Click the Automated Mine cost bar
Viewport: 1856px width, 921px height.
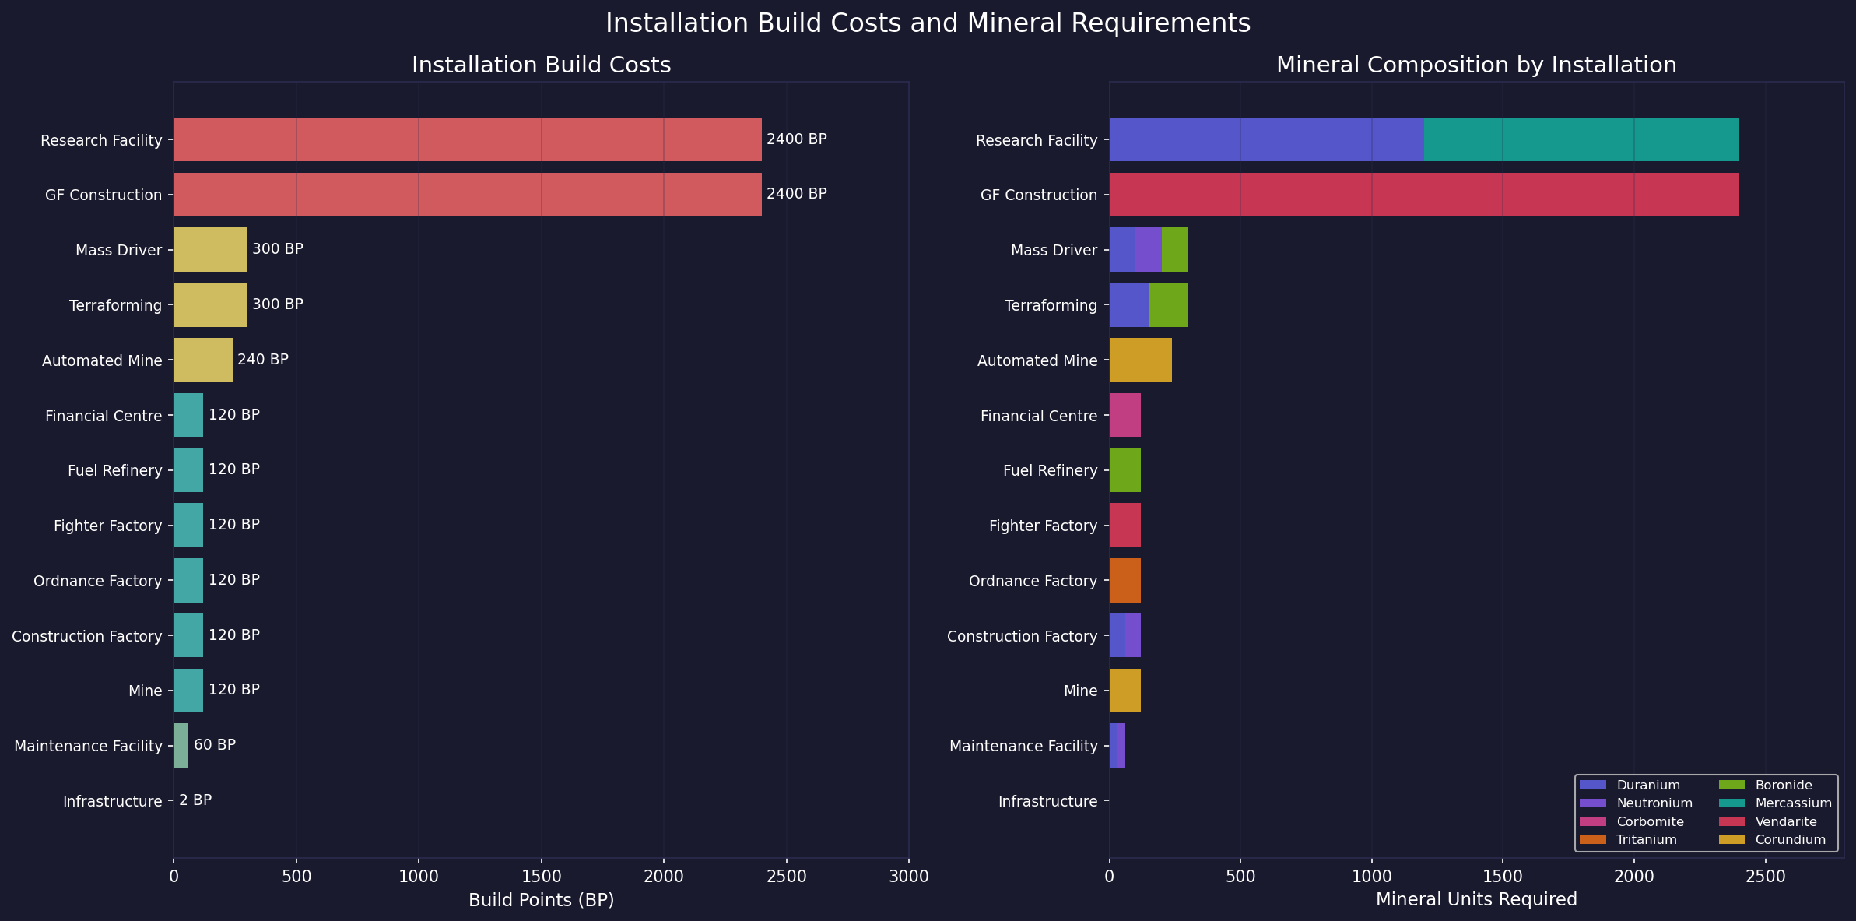coord(202,360)
